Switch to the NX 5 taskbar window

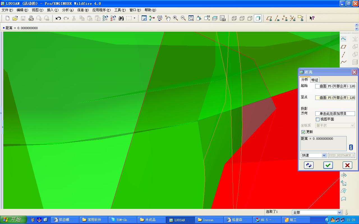click(266, 220)
